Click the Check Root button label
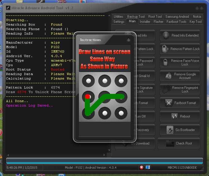The image size is (209, 176). pyautogui.click(x=184, y=143)
